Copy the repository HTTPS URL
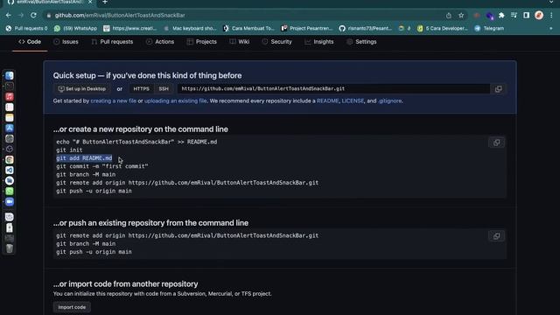 click(498, 89)
